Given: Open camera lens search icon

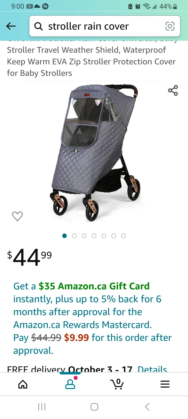Looking at the screenshot, I should (x=170, y=26).
